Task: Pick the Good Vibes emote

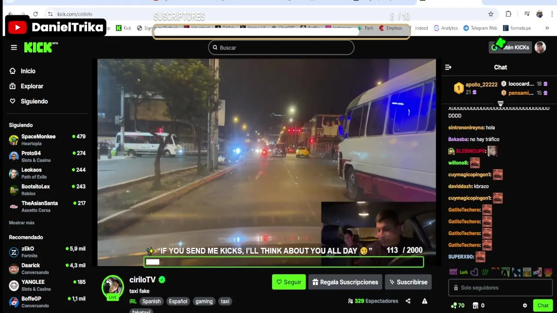Action: [453, 272]
